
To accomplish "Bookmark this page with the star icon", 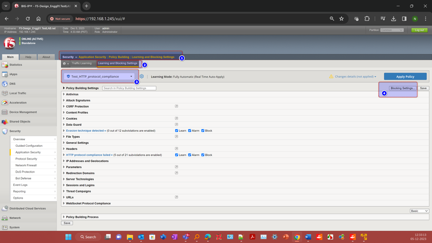I will pyautogui.click(x=342, y=18).
